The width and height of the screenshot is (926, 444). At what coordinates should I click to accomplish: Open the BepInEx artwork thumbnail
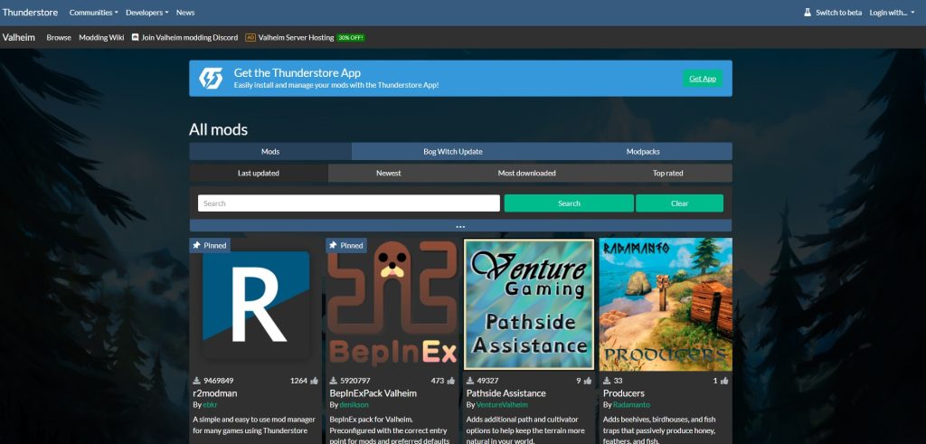coord(392,305)
